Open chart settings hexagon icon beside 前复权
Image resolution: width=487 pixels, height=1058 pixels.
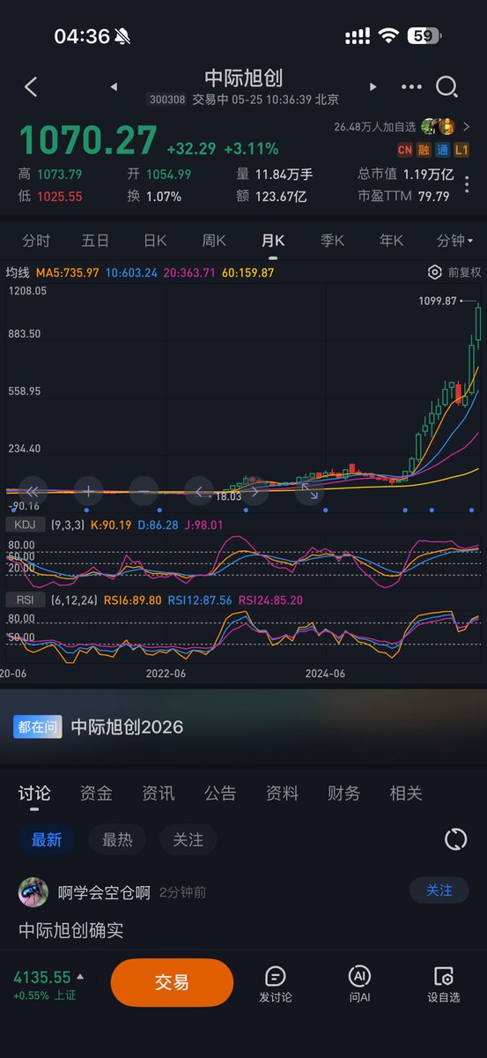tap(434, 272)
